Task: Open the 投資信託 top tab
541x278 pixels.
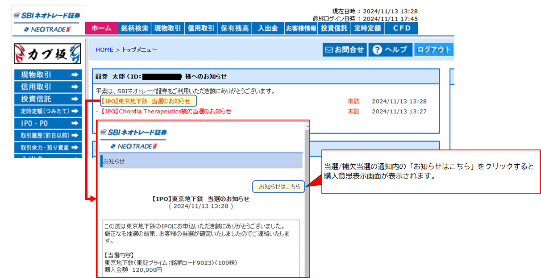Action: tap(334, 28)
